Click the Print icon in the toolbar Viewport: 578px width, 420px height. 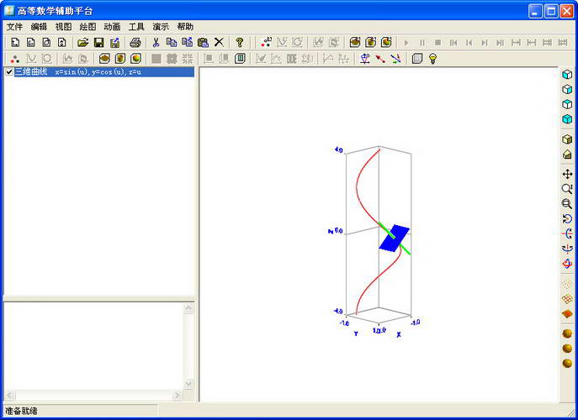[x=135, y=42]
